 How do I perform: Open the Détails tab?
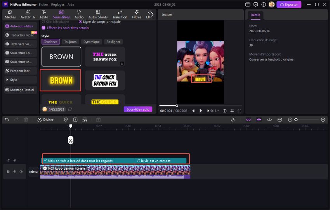(255, 15)
